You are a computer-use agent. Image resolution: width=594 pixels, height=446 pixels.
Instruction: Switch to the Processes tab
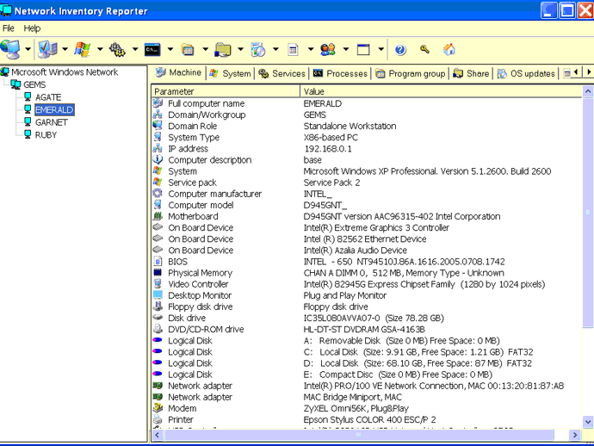[340, 73]
